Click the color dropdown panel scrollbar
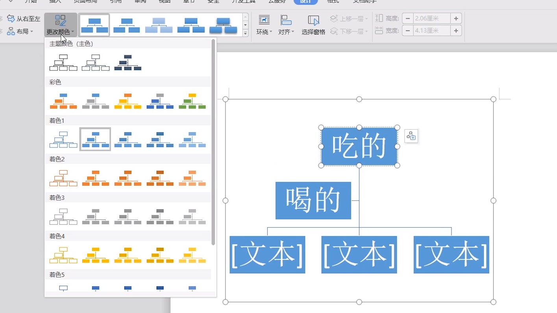Screen dimensions: 557x313 click(x=213, y=142)
